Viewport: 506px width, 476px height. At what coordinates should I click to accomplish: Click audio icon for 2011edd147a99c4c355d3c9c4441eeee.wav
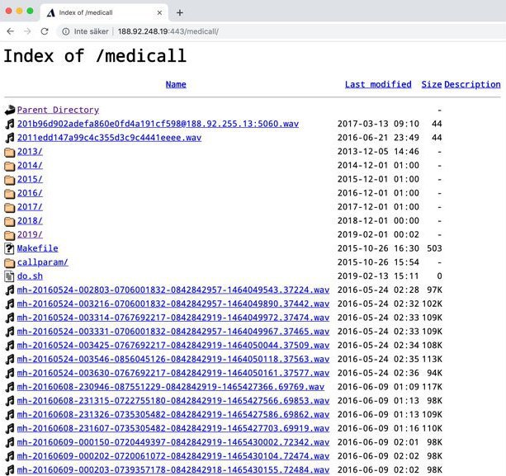click(10, 138)
